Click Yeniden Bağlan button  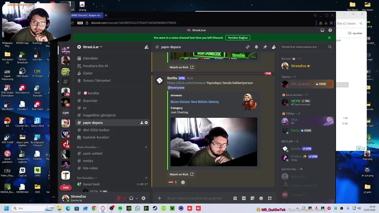[x=238, y=38]
